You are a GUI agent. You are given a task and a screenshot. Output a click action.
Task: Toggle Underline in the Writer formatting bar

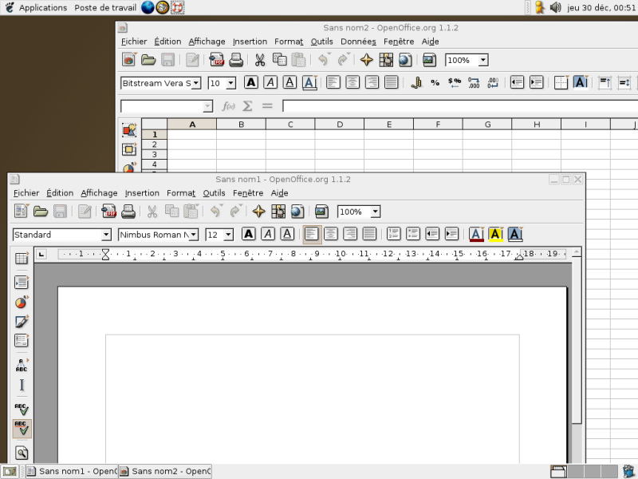point(287,234)
